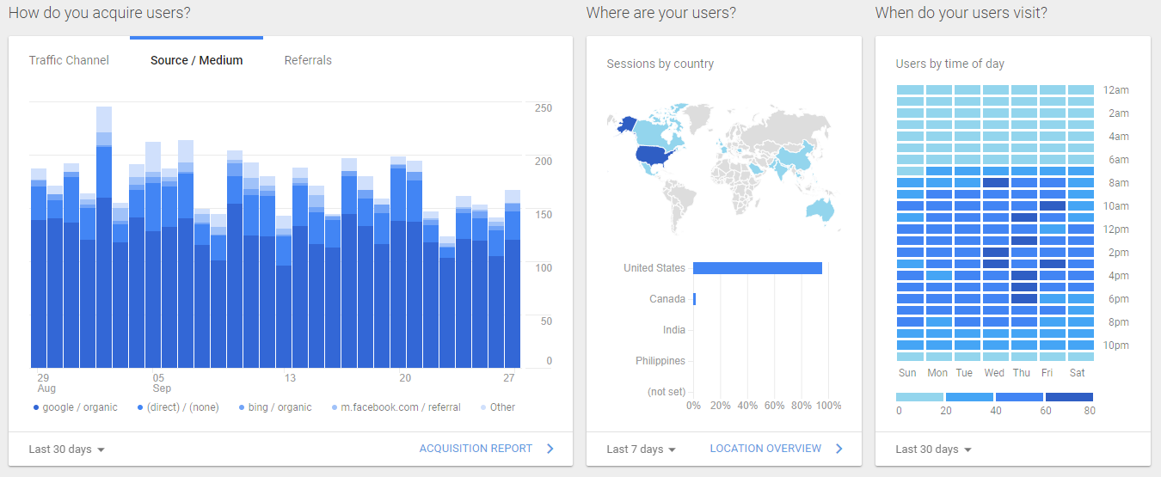Click the 'Users by time of day' title
The height and width of the screenshot is (477, 1161).
(x=949, y=64)
